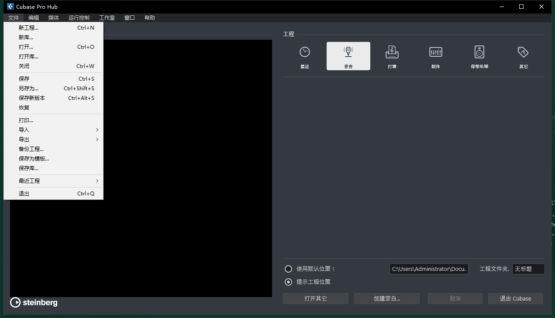Image resolution: width=555 pixels, height=318 pixels.
Task: Choose 备份工程... menu entry
Action: [53, 149]
